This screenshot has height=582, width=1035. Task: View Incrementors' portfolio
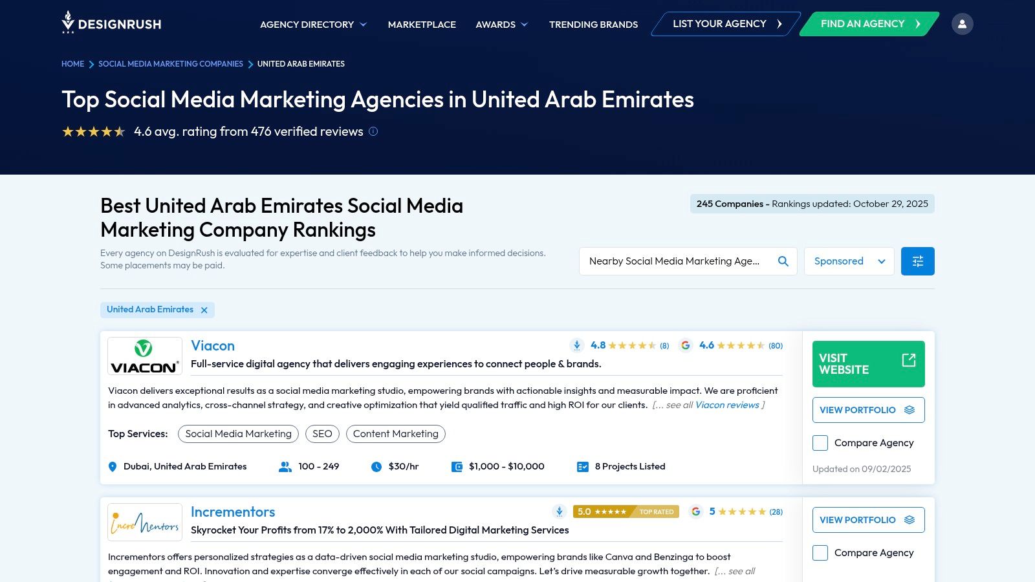pyautogui.click(x=869, y=520)
